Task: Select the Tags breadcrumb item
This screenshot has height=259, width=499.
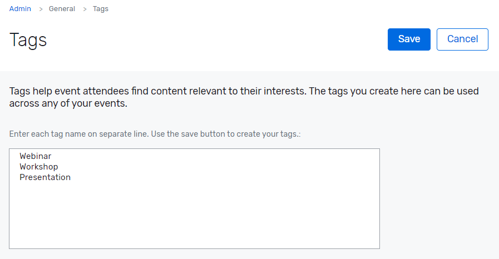Action: (x=101, y=9)
